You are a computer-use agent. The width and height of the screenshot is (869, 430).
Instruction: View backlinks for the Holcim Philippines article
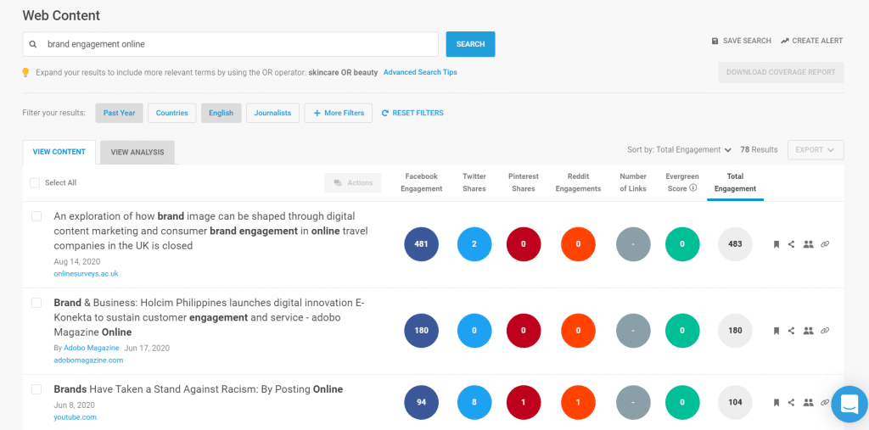[825, 331]
